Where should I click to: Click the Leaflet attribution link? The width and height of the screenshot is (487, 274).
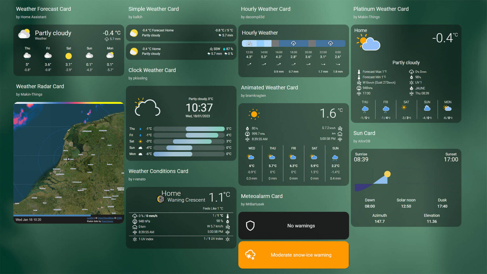[x=90, y=218]
